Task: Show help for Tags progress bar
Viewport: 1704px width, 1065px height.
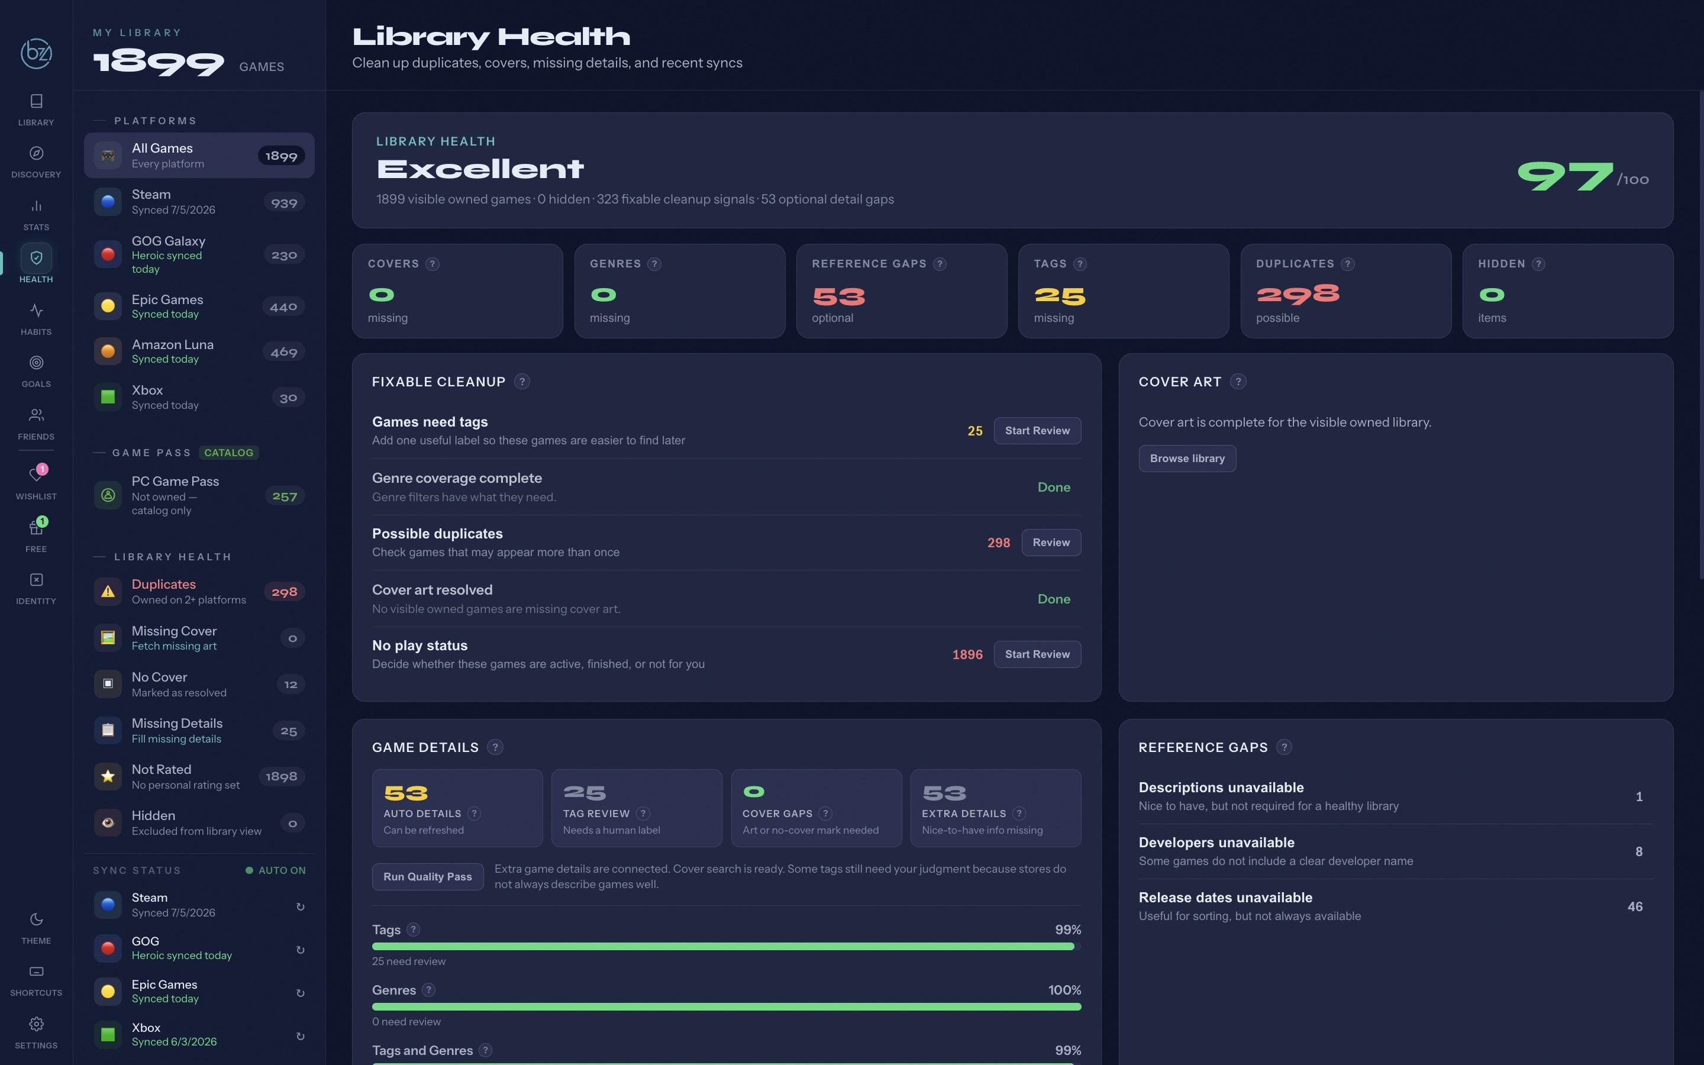Action: coord(414,930)
